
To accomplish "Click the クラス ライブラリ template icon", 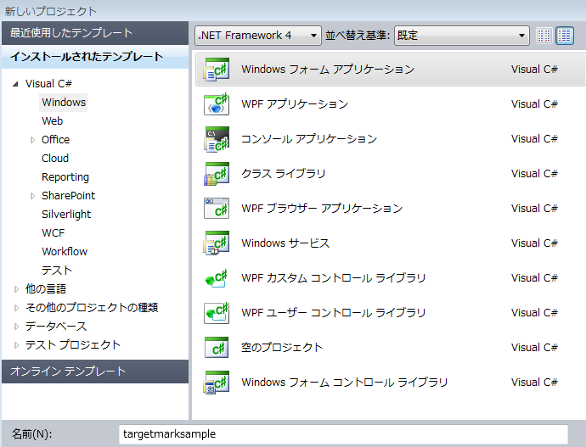I will point(217,174).
